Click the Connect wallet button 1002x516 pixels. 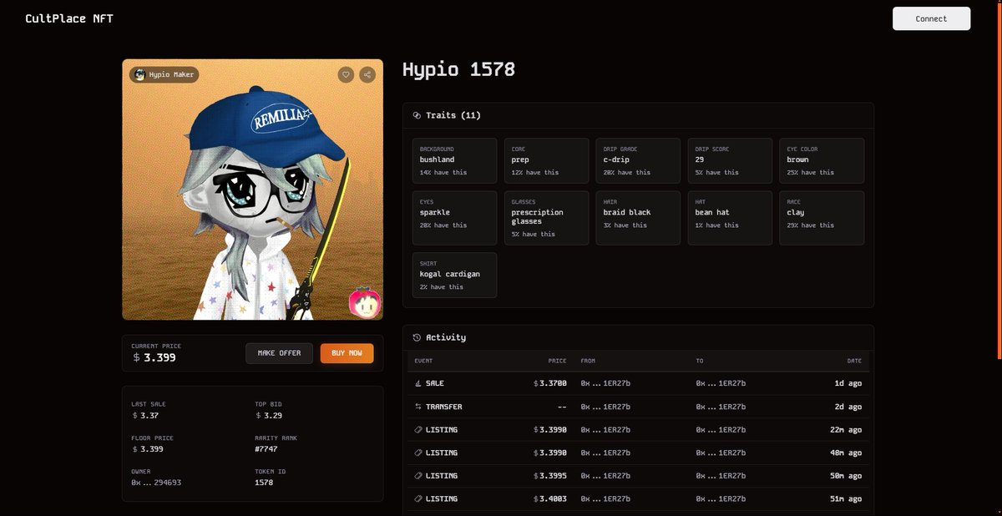click(931, 18)
